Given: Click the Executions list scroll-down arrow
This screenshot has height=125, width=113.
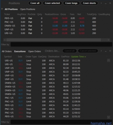Looking at the screenshot, I should [x=109, y=117].
